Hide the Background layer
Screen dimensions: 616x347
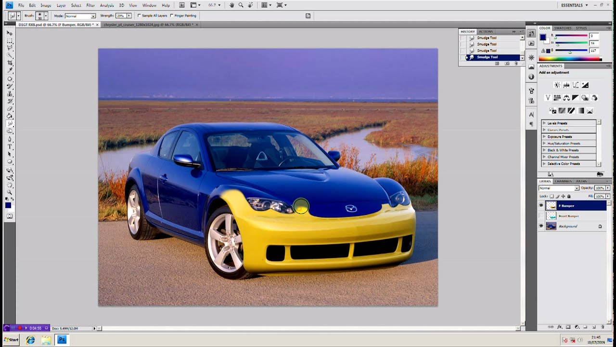(541, 226)
